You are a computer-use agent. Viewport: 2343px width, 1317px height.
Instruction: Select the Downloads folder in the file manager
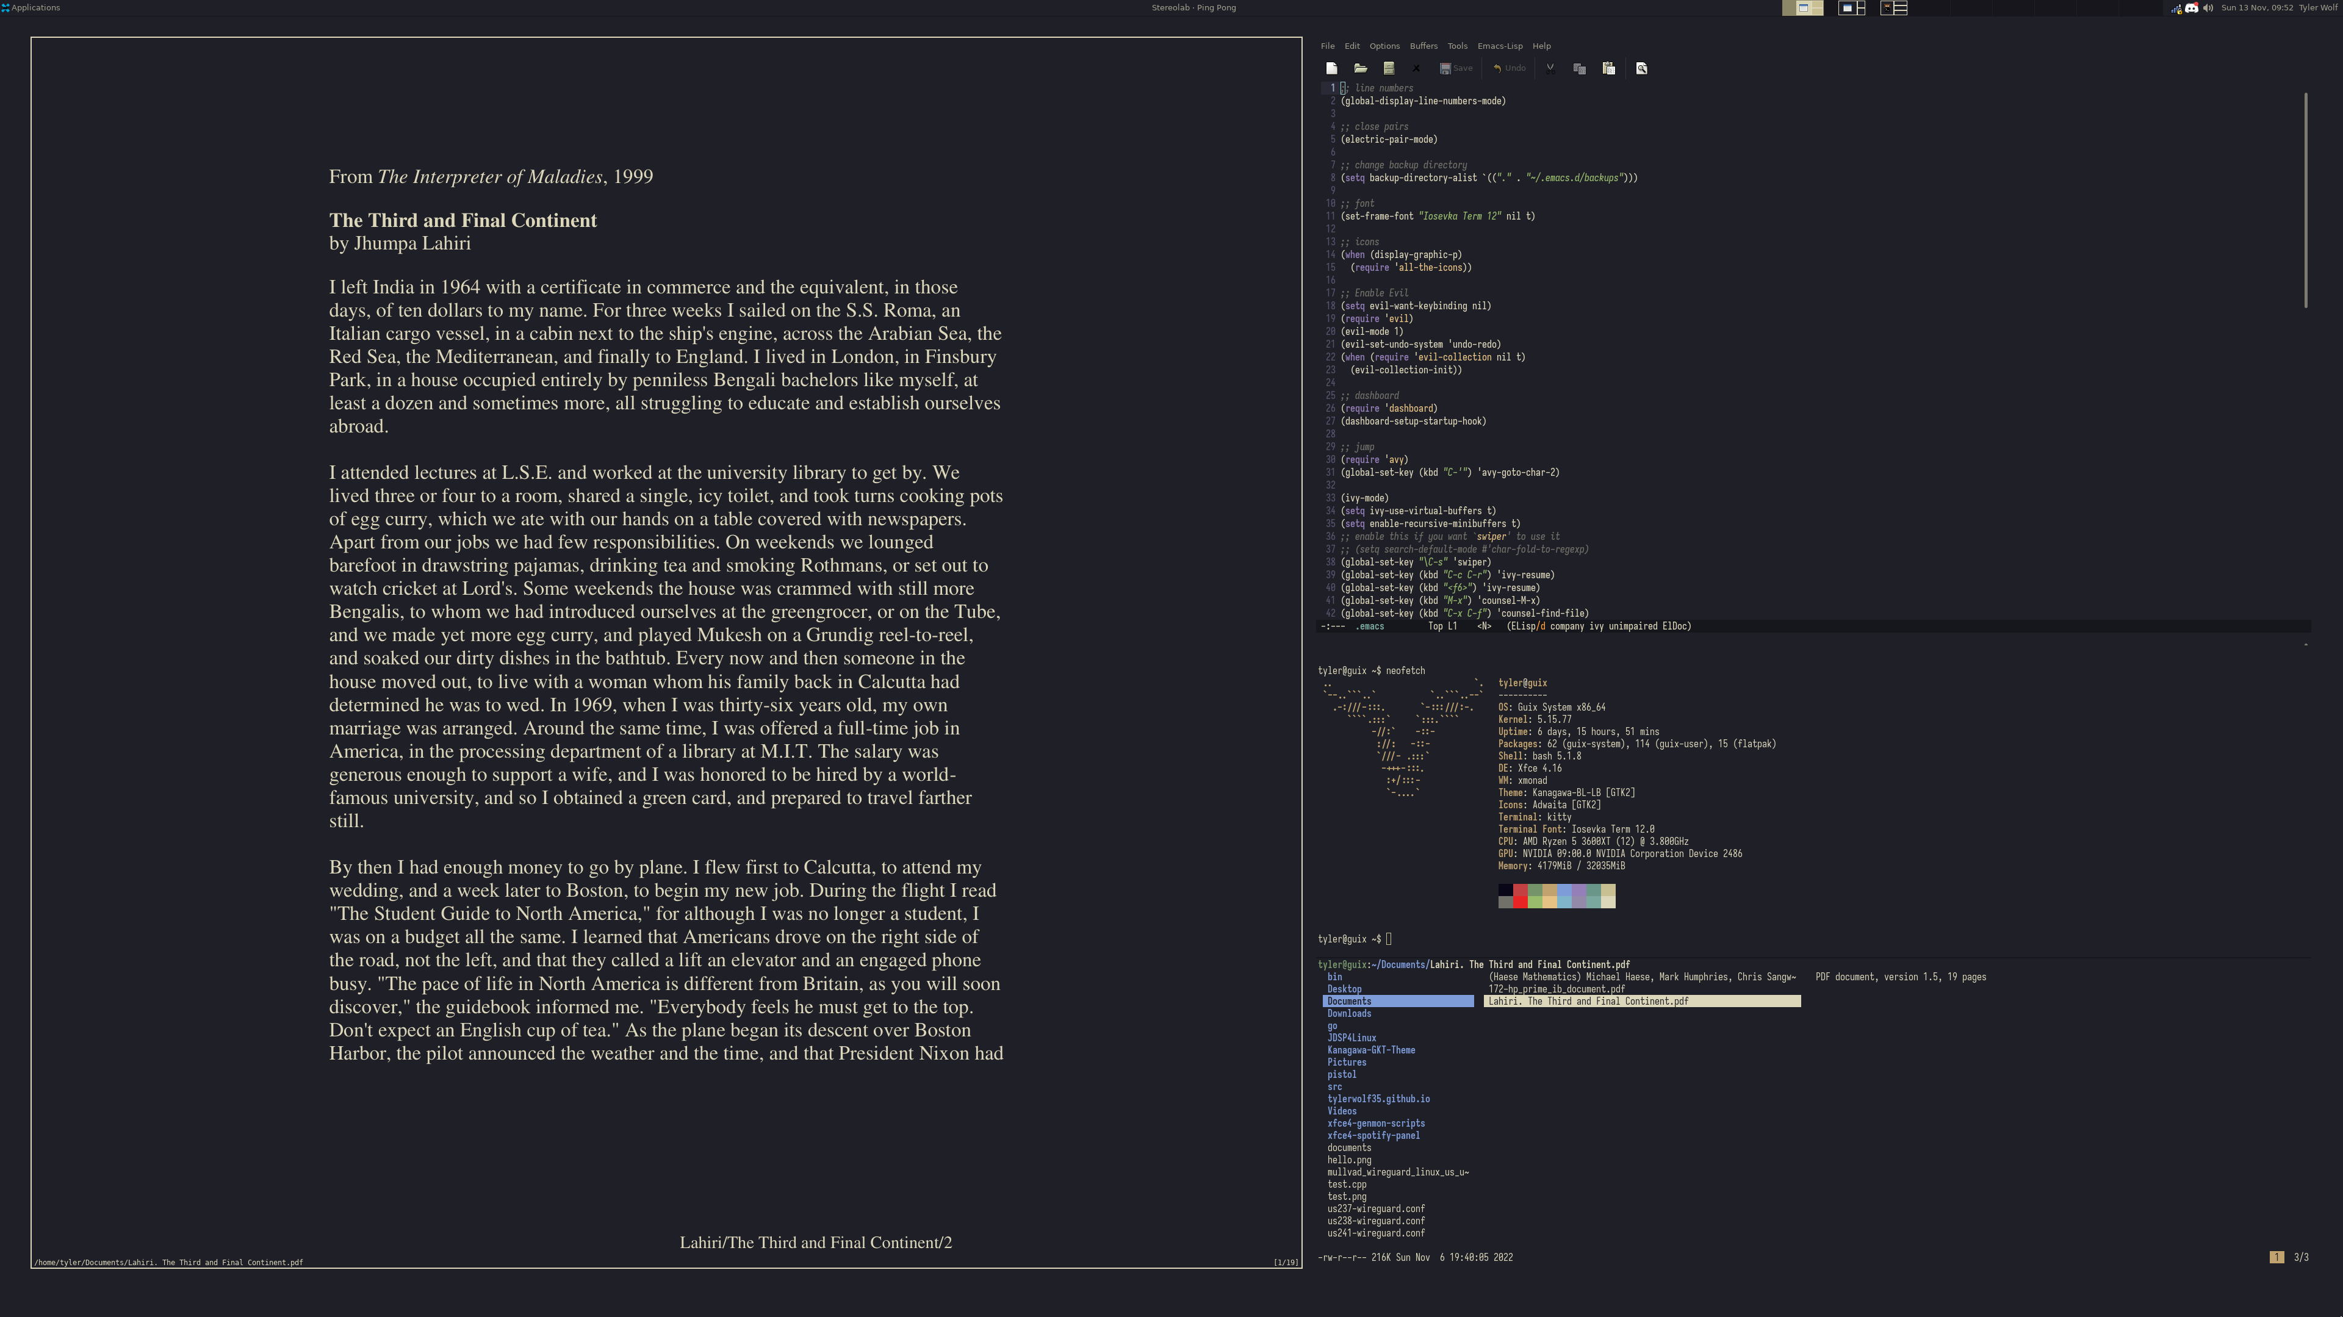pos(1349,1013)
